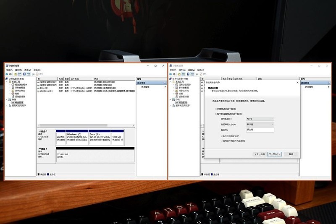
Task: Click the Forward arrow in left window toolbar
Action: point(10,74)
